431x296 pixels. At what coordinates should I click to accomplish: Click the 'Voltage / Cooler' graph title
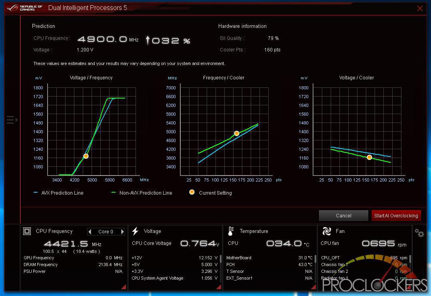357,78
